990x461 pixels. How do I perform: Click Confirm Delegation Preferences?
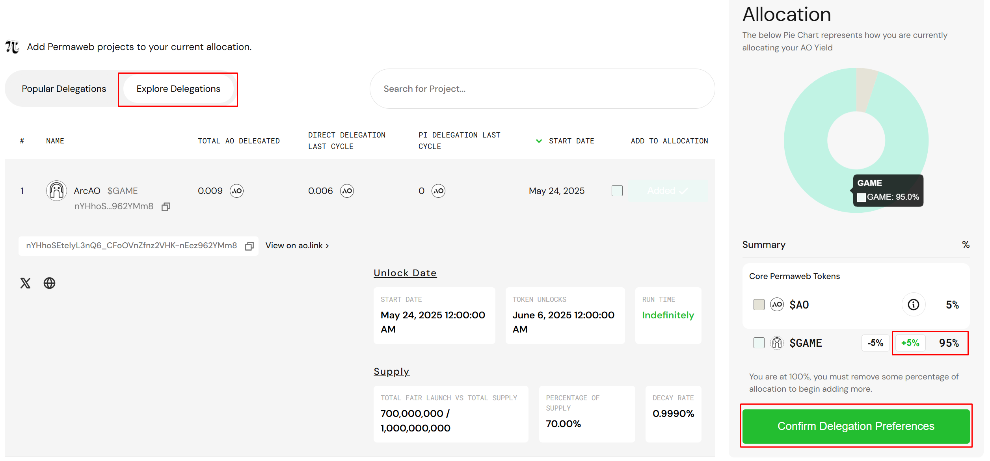[x=855, y=426]
